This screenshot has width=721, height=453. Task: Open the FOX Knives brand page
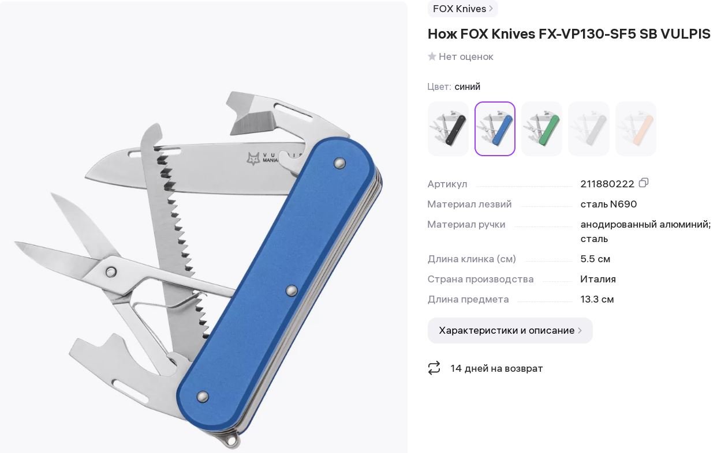(x=462, y=9)
